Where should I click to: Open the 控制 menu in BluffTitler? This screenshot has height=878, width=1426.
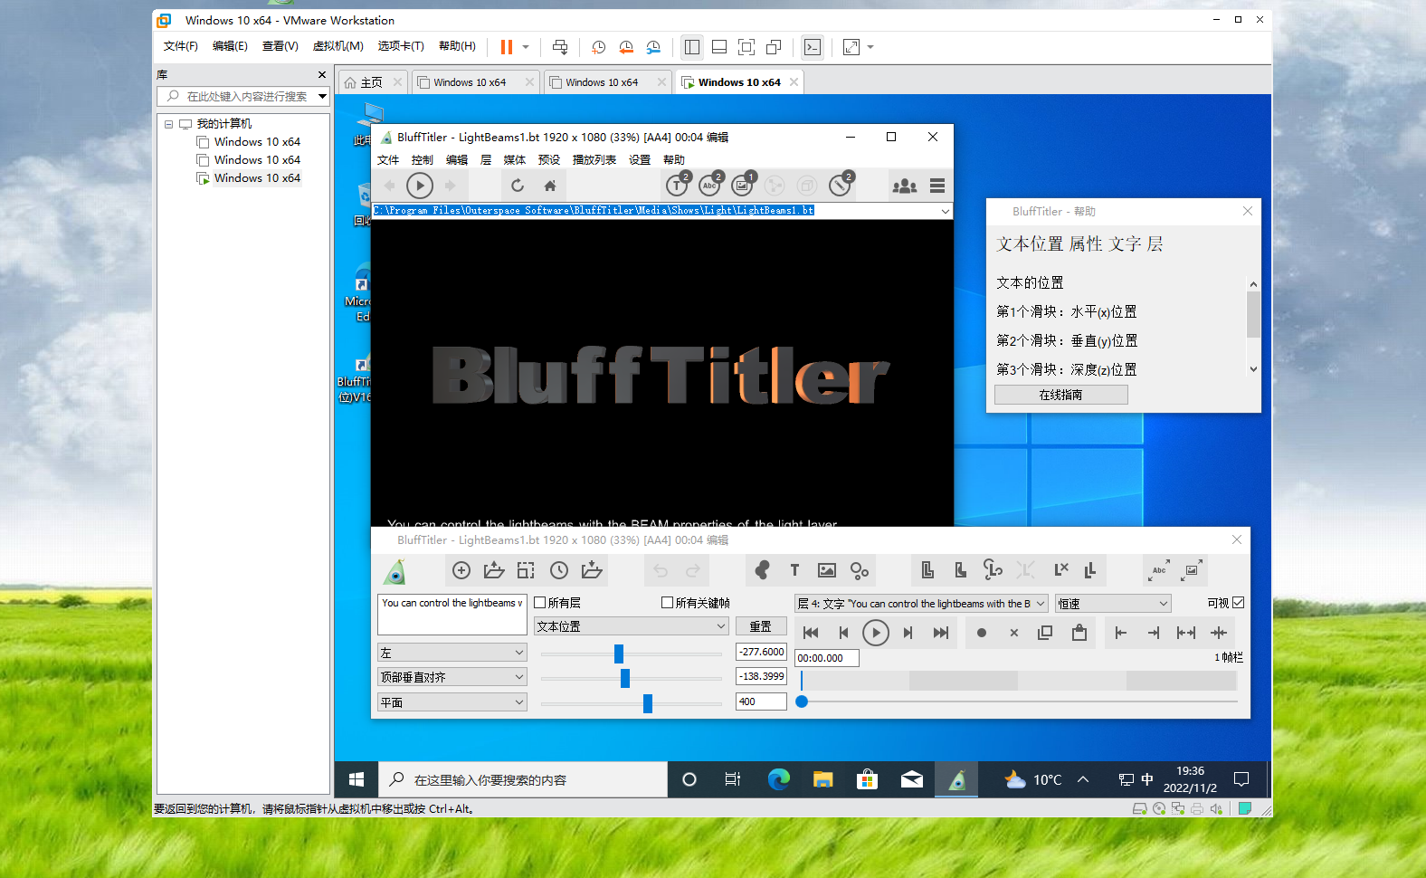[423, 160]
